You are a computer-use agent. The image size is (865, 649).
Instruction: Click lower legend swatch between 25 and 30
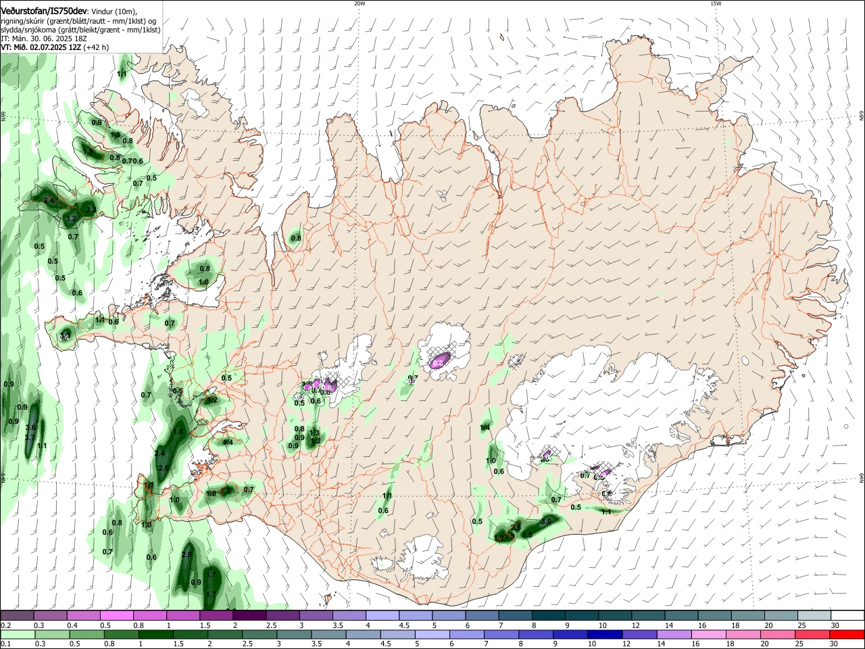pos(812,634)
